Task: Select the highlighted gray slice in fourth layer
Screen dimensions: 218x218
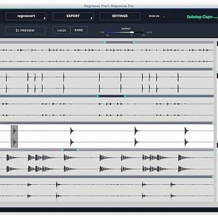Action: (x=14, y=136)
